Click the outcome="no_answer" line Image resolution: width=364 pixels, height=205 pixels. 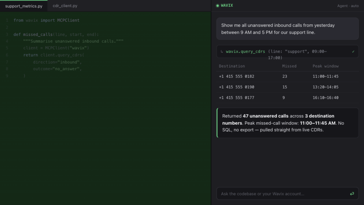(x=57, y=69)
